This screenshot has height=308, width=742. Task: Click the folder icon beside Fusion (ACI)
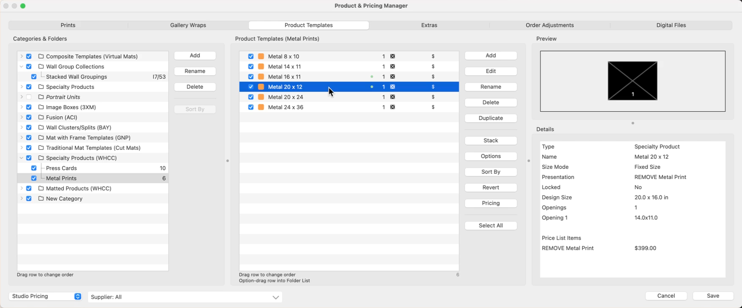tap(41, 117)
